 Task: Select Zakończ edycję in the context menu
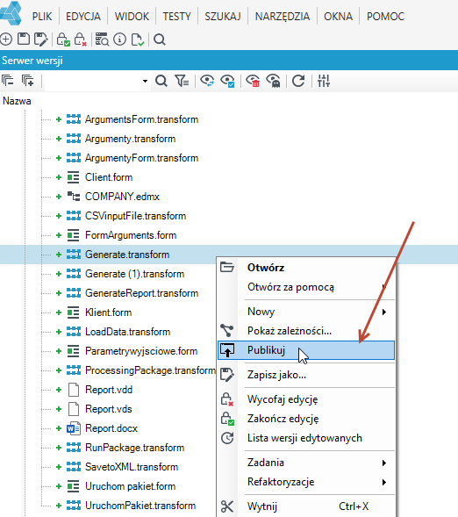306,419
